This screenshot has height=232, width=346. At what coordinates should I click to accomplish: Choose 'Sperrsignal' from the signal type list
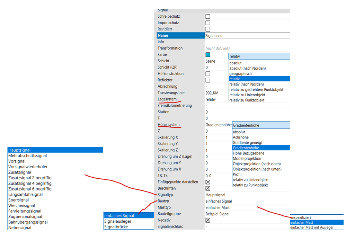pos(19,200)
